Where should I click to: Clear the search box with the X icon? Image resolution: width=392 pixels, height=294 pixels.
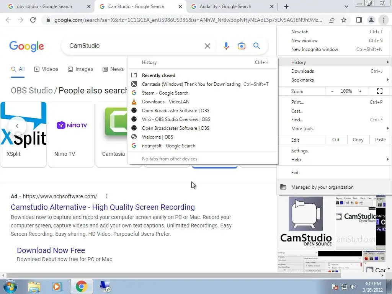[207, 46]
